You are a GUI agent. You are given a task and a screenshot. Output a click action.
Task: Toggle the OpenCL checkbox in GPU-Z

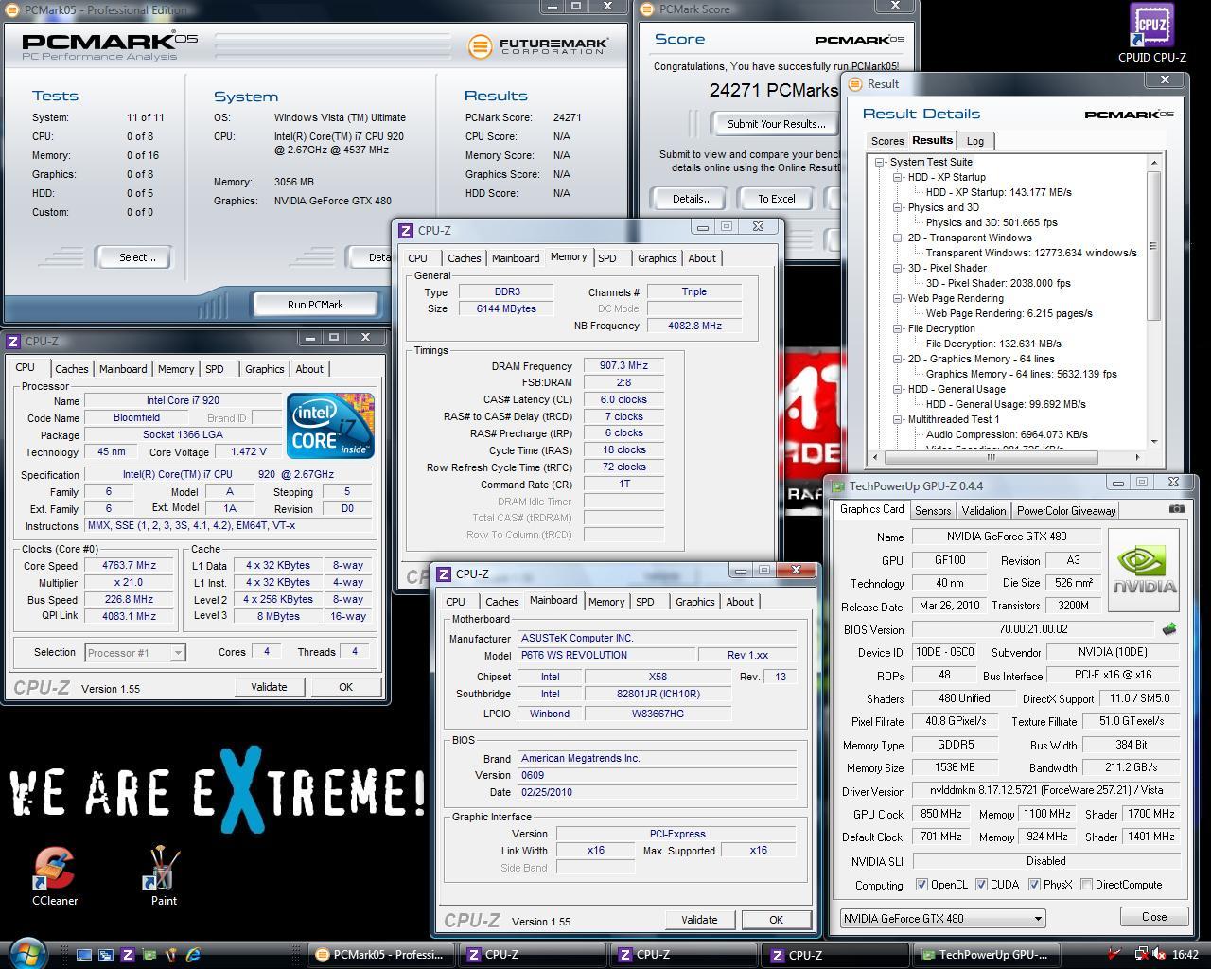pos(921,885)
